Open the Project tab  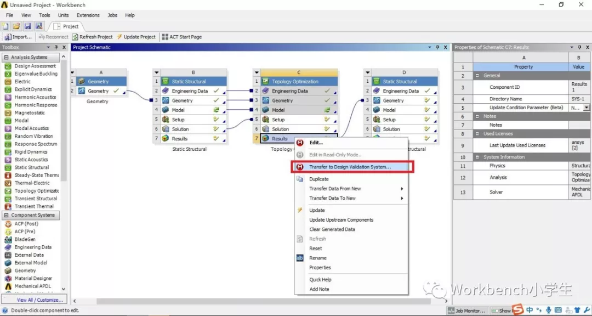[x=66, y=26]
